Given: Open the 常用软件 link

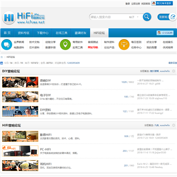Looking at the screenshot, I should point(78,42).
